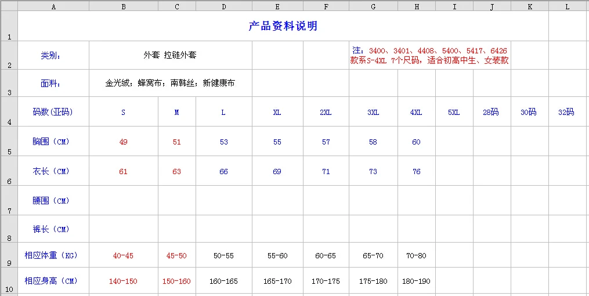Select the fabric cell 金光绒；蜂窝布
The image size is (589, 296).
pyautogui.click(x=170, y=83)
